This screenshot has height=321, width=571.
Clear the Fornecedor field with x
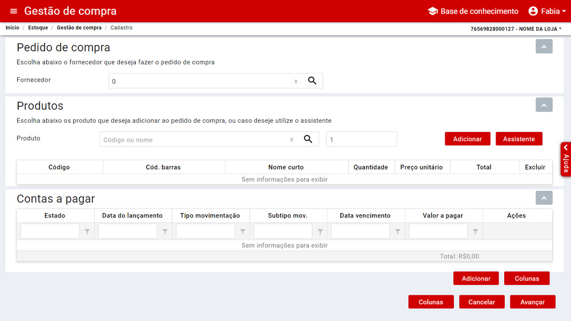pos(296,82)
